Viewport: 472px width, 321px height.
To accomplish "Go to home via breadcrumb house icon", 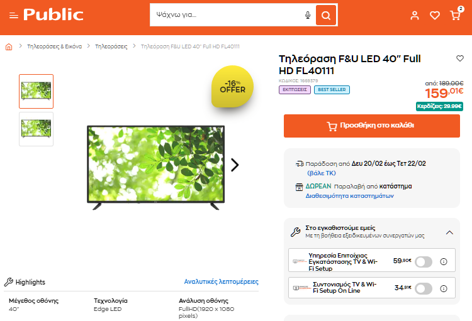I will pos(9,46).
